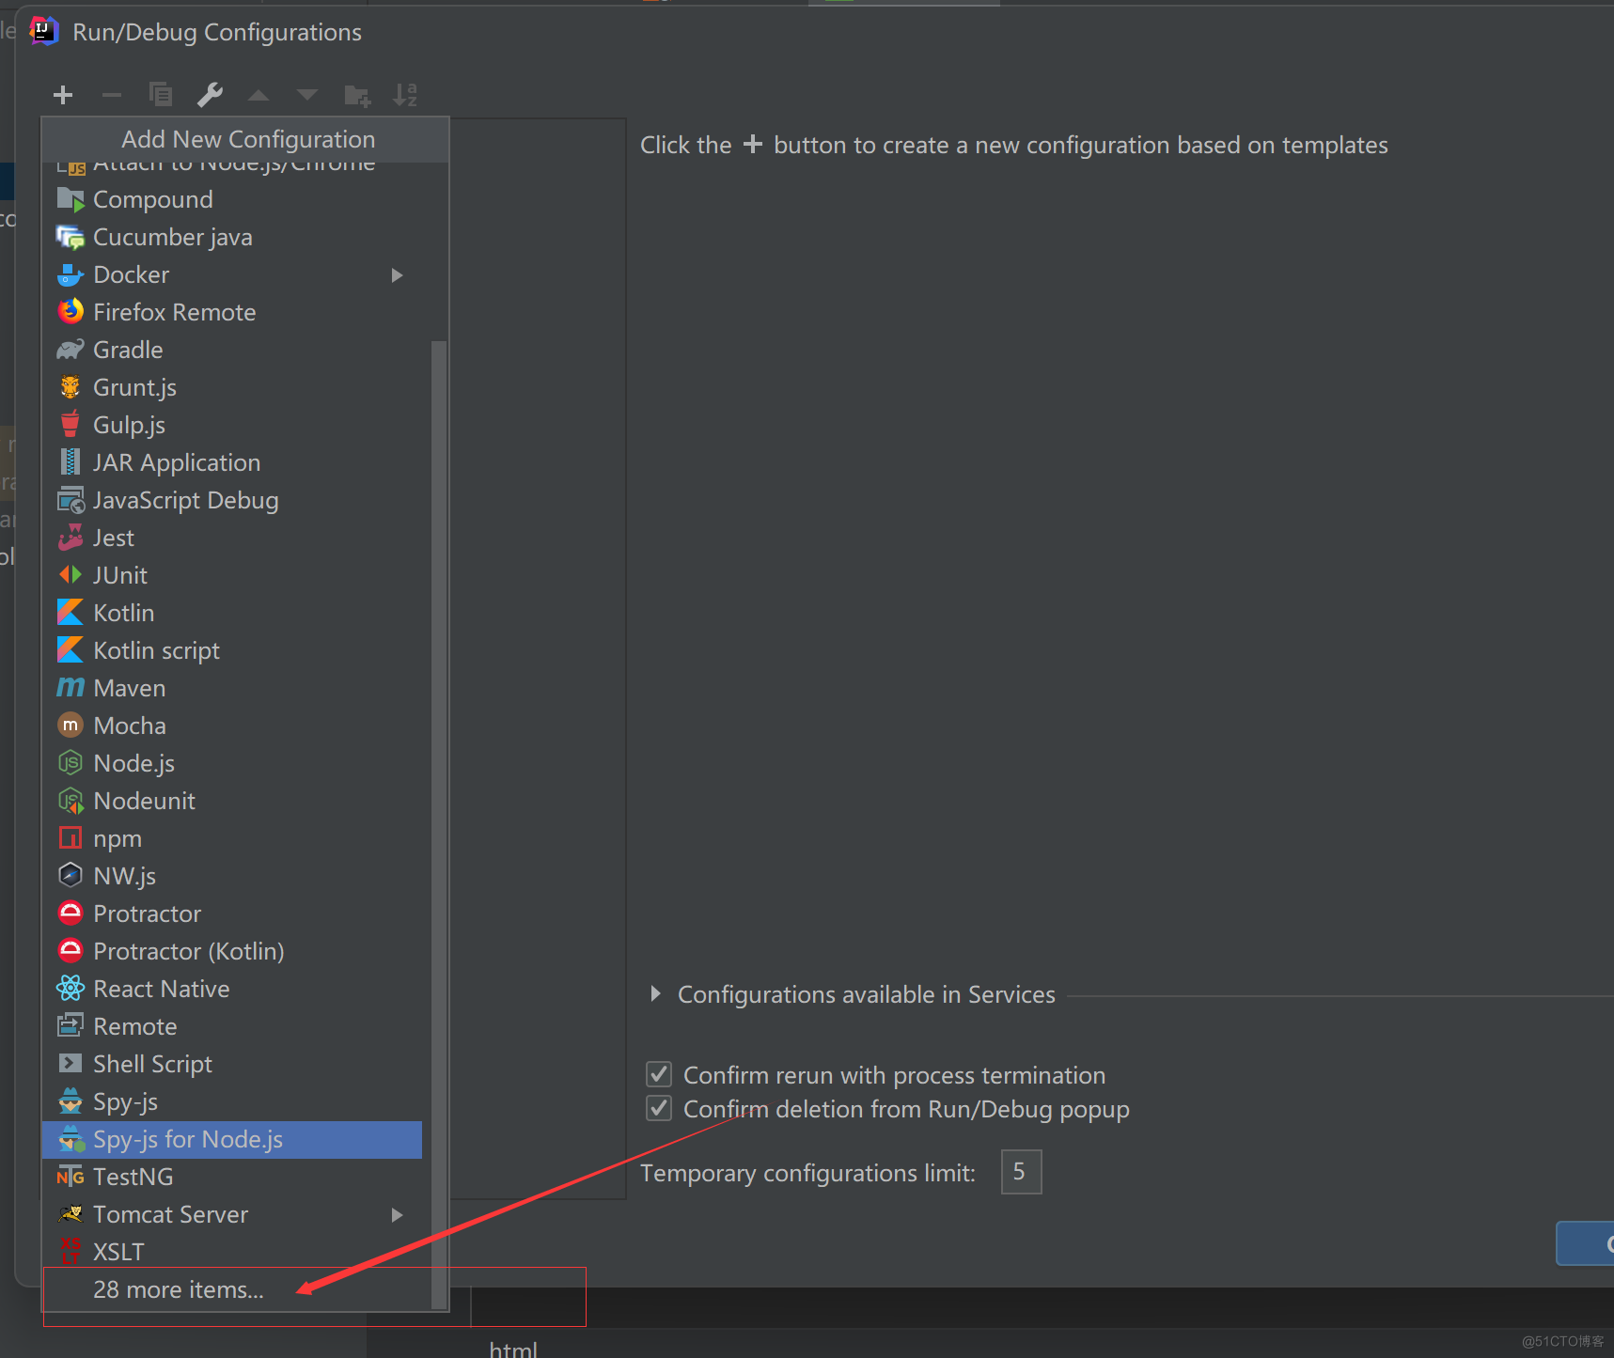
Task: Select the Compound configuration icon
Action: [71, 199]
